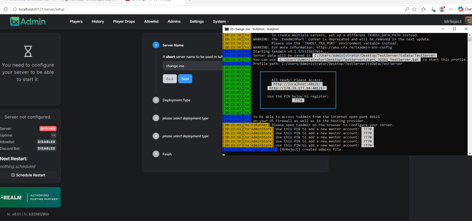Click the boxed PIN 7770 in console
472x221 pixels.
click(298, 101)
